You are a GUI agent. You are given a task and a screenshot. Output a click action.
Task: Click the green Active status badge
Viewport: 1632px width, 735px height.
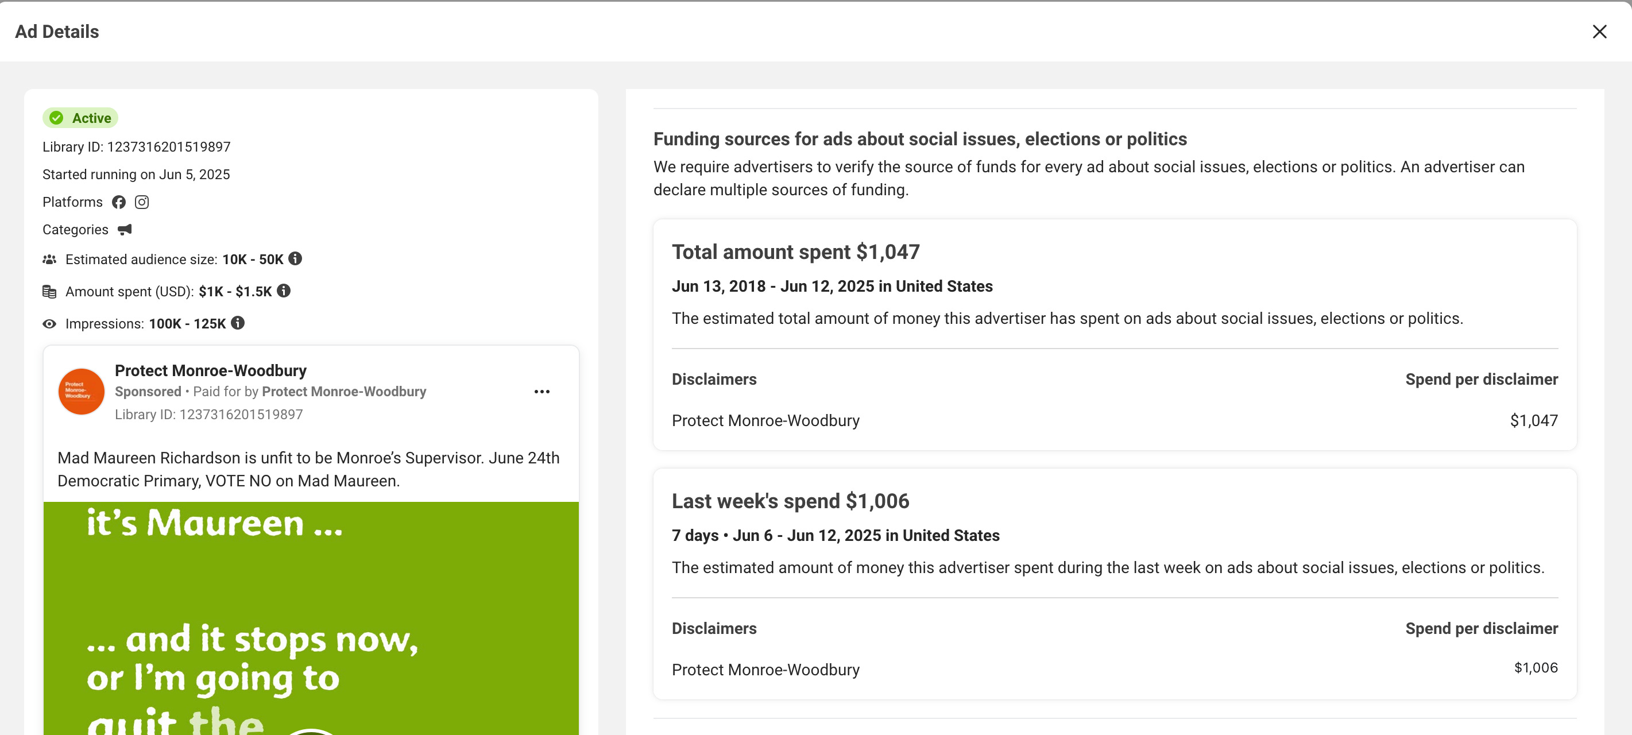(80, 118)
